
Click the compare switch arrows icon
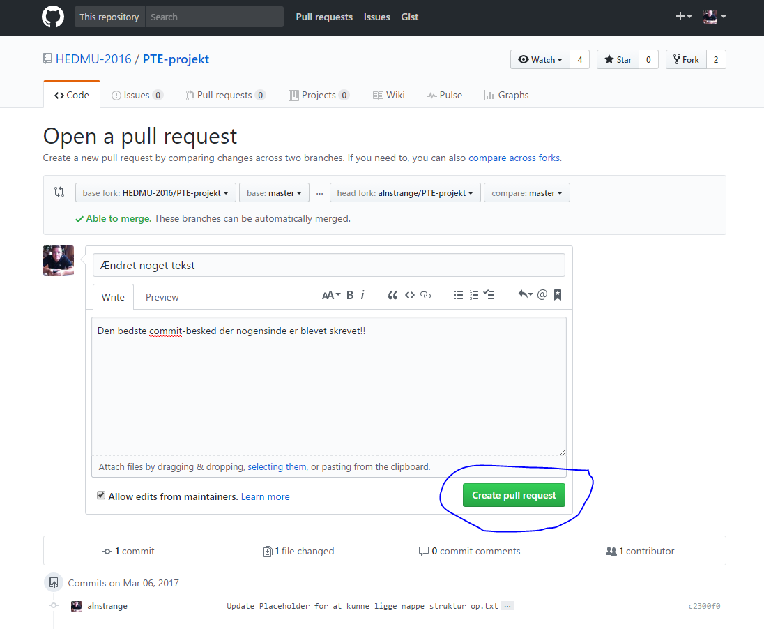[x=59, y=192]
